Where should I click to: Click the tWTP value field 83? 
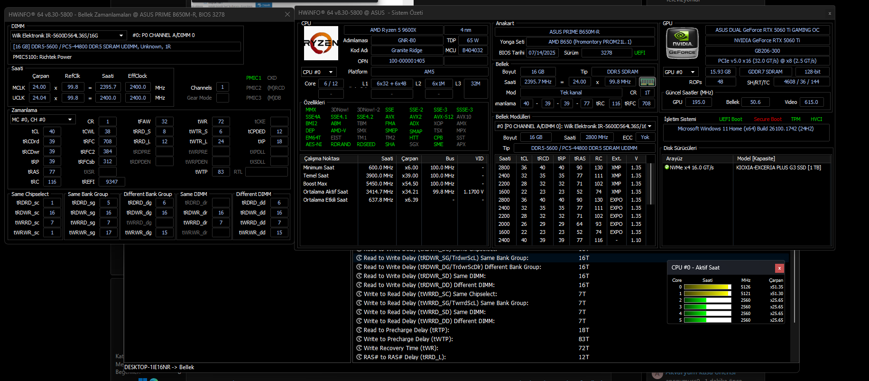pyautogui.click(x=221, y=172)
